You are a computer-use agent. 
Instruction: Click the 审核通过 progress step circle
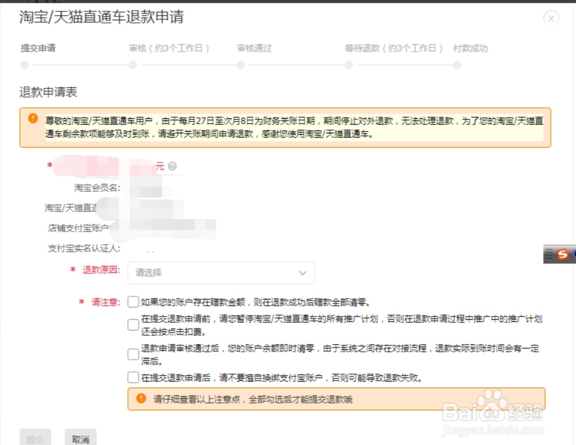pyautogui.click(x=241, y=64)
